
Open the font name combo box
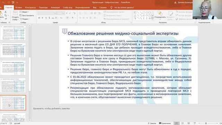(x=47, y=13)
